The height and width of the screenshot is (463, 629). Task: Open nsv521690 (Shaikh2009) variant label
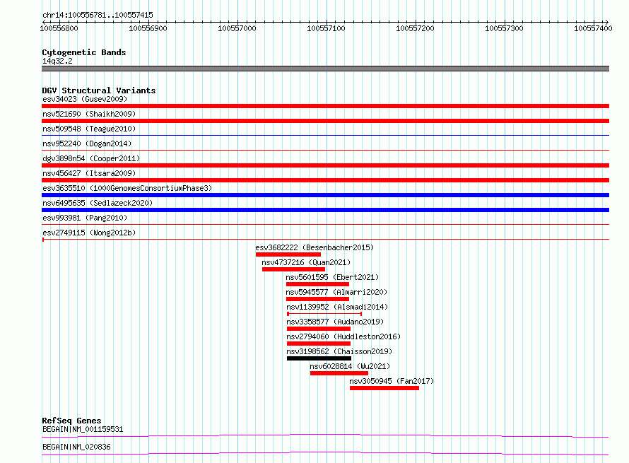pos(89,114)
